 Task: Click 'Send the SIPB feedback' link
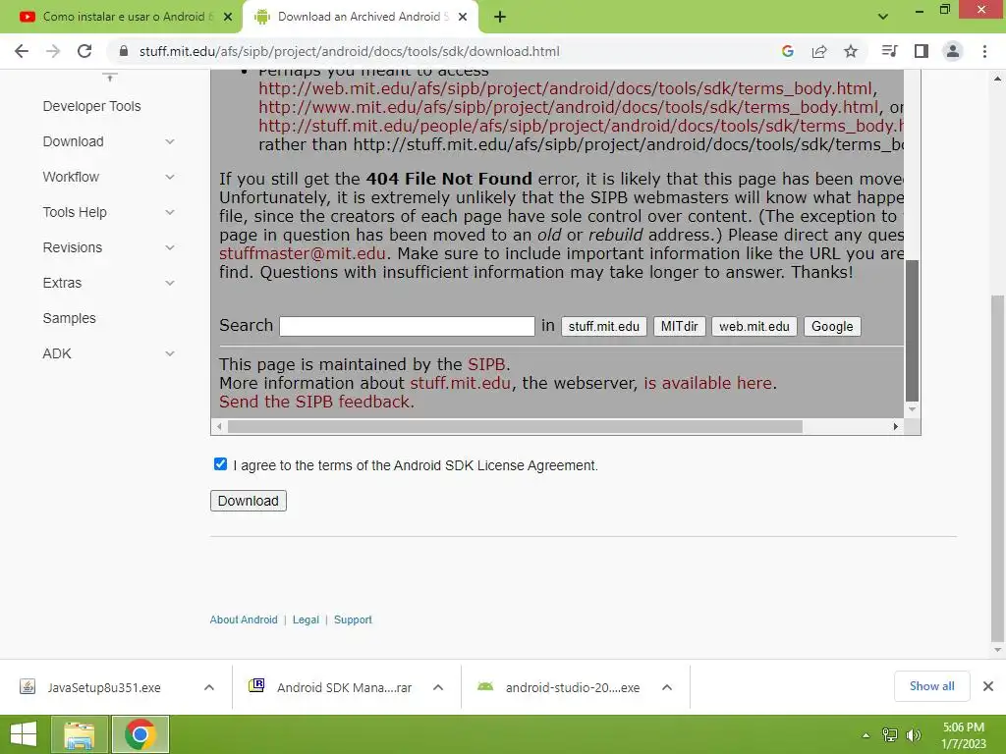tap(314, 402)
